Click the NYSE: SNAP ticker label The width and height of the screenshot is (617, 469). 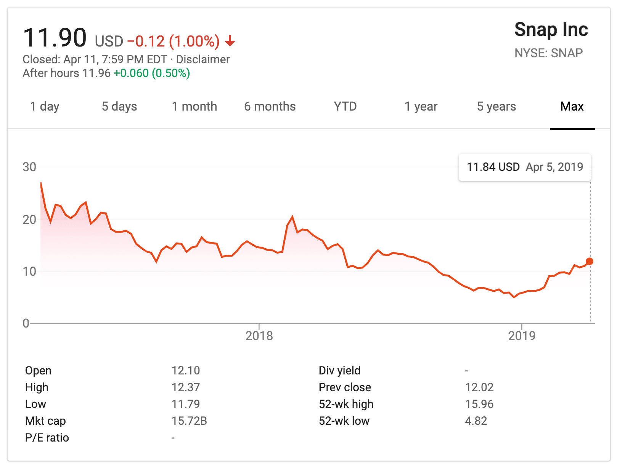tap(549, 53)
